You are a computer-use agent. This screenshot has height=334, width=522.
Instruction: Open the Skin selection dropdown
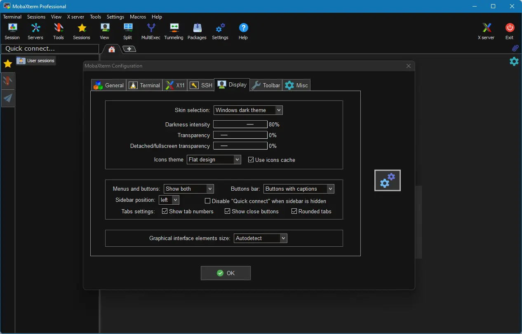click(x=248, y=110)
